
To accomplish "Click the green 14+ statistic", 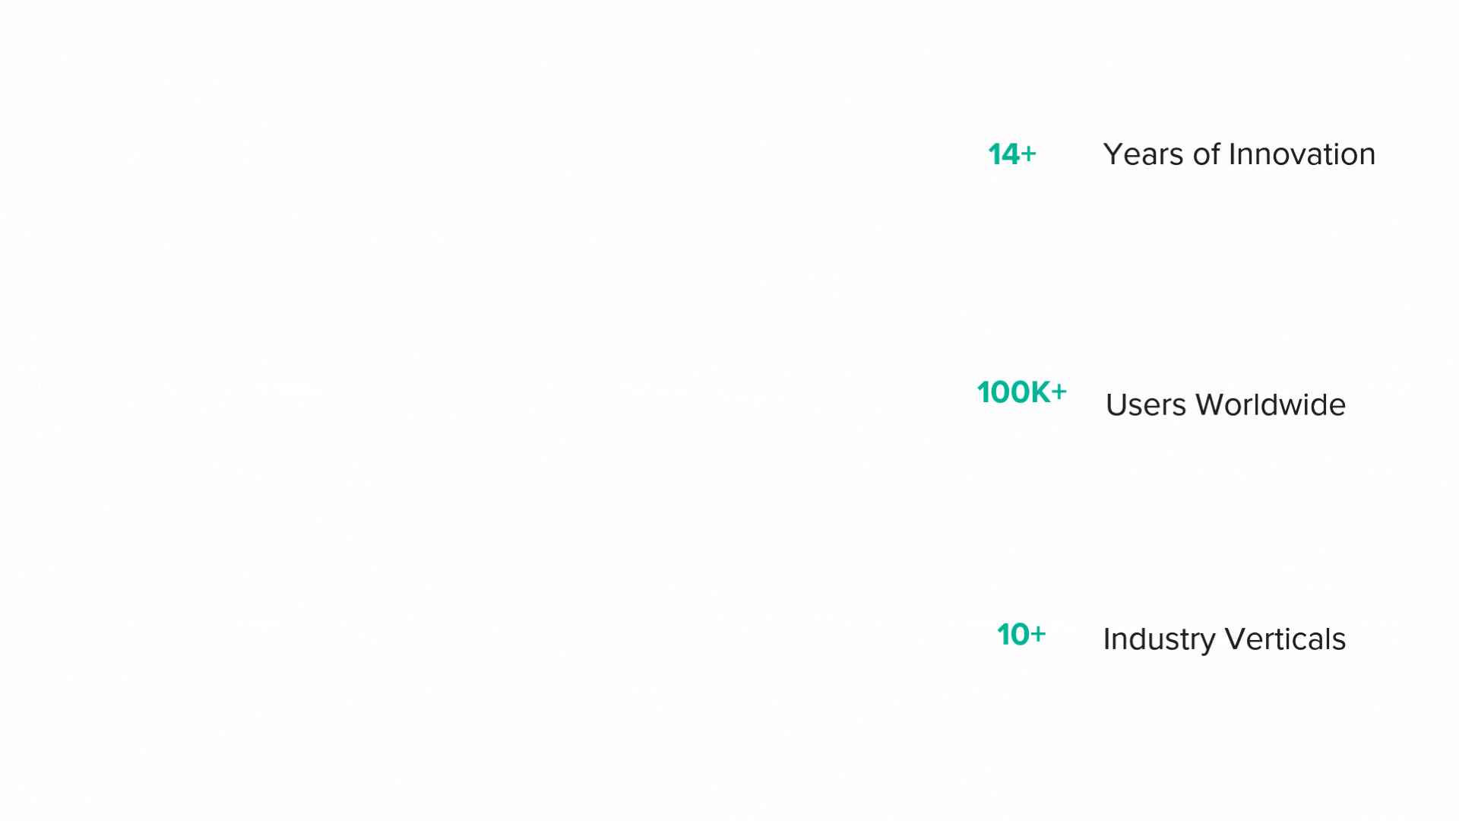I will point(1012,154).
